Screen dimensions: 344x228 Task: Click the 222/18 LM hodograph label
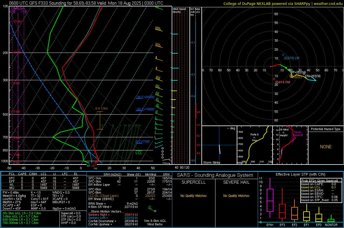pyautogui.click(x=291, y=58)
